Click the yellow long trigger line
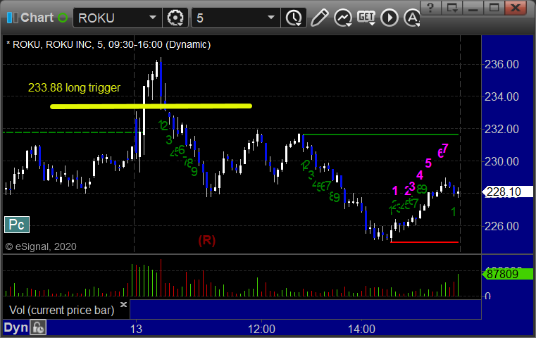This screenshot has height=338, width=536. pyautogui.click(x=151, y=106)
